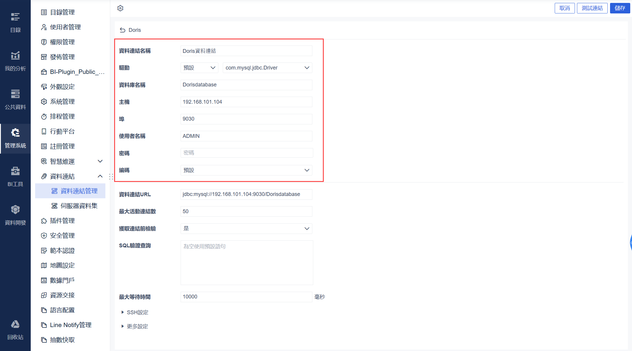Open the 目錄 section in left navigation
Image resolution: width=632 pixels, height=351 pixels.
tap(15, 22)
